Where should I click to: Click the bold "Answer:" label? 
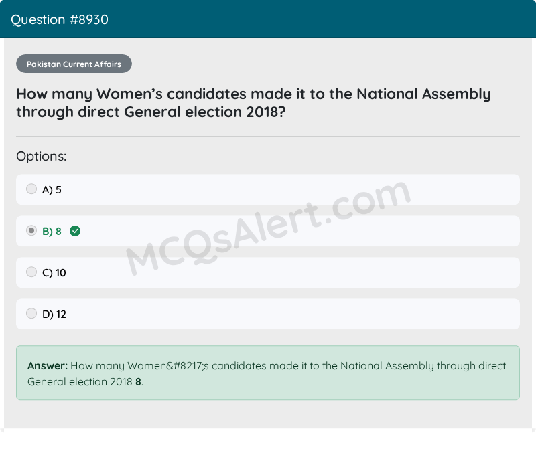(x=48, y=366)
